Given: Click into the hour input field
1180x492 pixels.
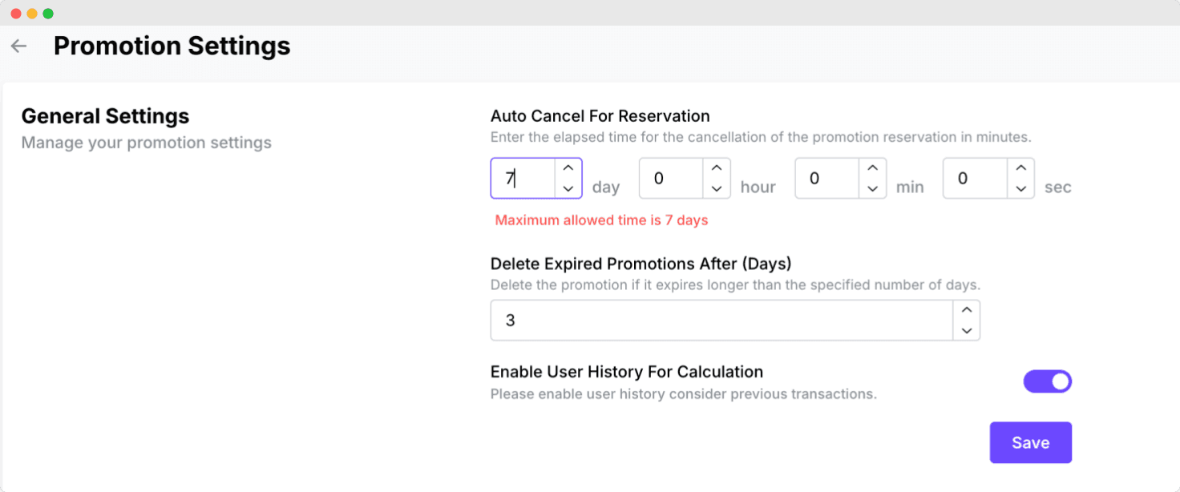Looking at the screenshot, I should tap(672, 178).
